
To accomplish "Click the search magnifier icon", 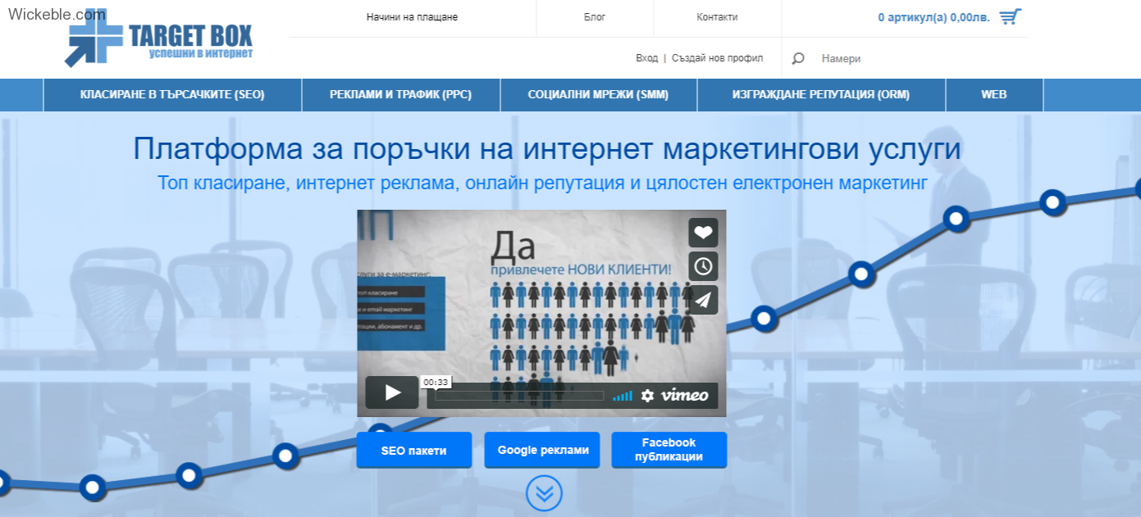I will click(x=798, y=58).
